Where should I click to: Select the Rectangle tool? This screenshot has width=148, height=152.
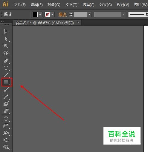pos(6,82)
